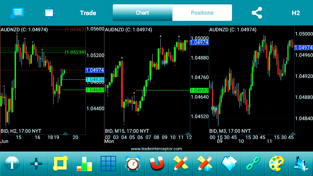313x176 pixels.
Task: Open the Trade screen
Action: click(x=88, y=13)
